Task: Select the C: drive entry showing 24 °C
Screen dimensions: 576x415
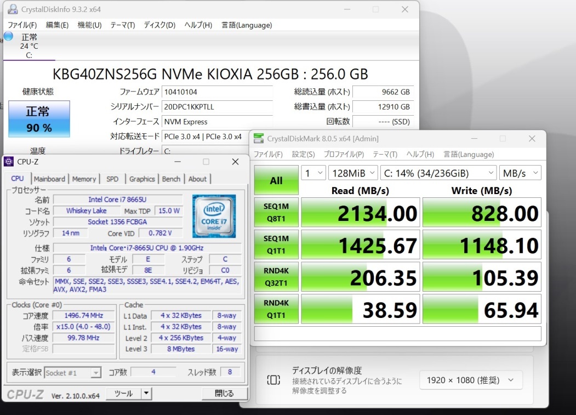Action: tap(29, 46)
